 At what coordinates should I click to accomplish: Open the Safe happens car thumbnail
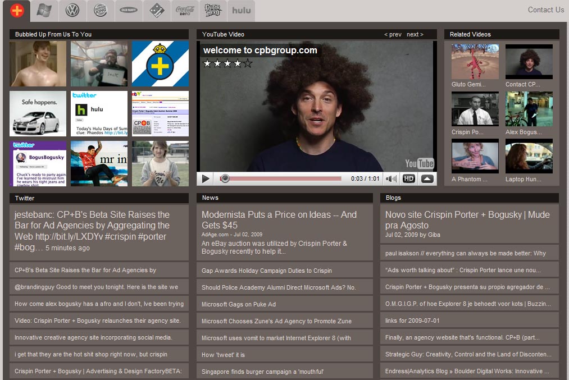[38, 113]
